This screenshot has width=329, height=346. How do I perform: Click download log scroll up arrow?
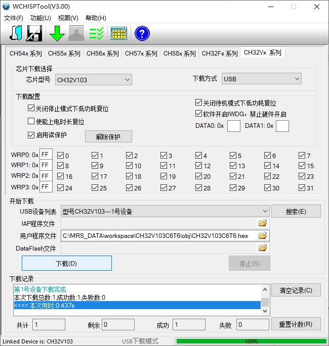(265, 289)
